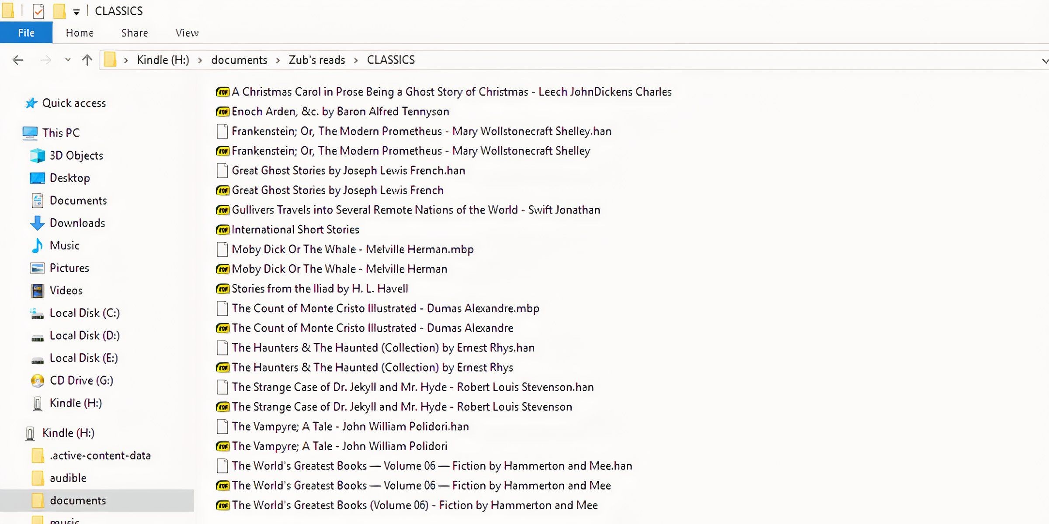Click the CD Drive (G:) disc icon

coord(38,381)
